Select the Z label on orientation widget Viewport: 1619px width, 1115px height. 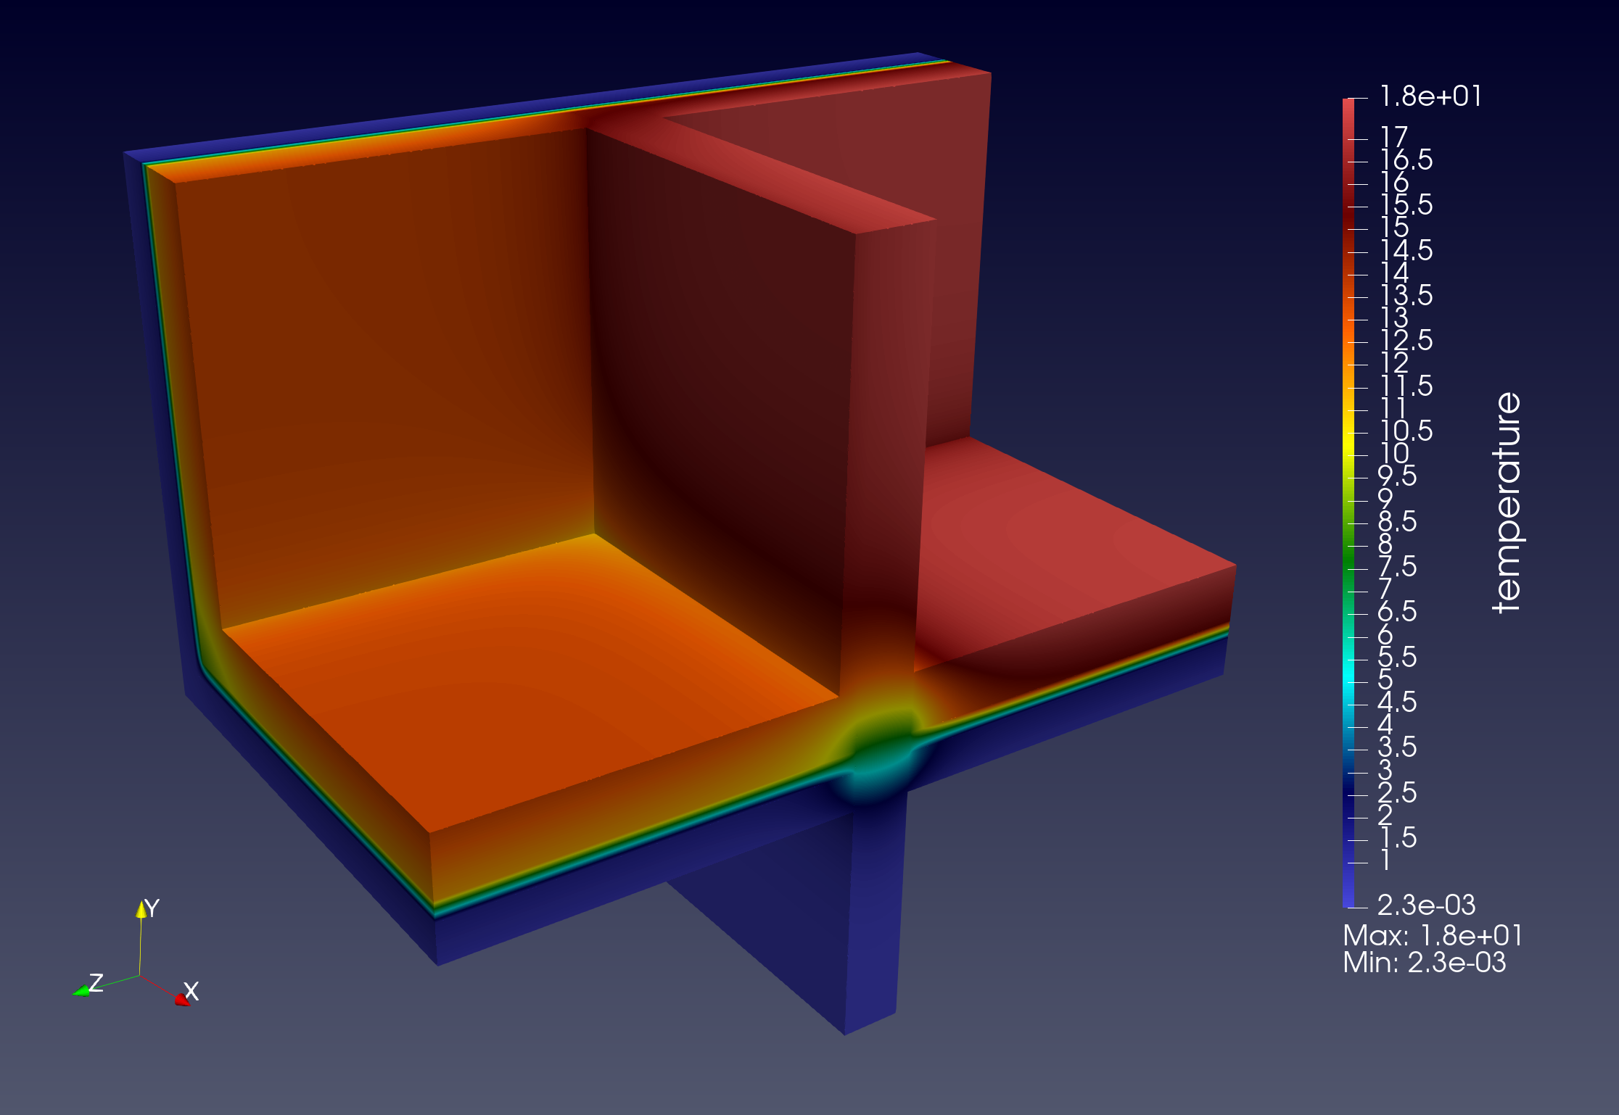pos(96,982)
